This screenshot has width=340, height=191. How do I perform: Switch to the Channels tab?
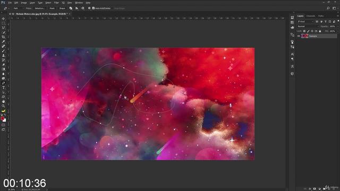tap(310, 16)
